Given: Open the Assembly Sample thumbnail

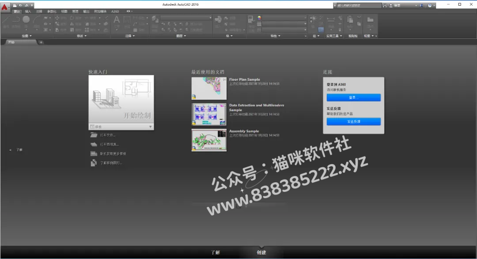Looking at the screenshot, I should 209,140.
